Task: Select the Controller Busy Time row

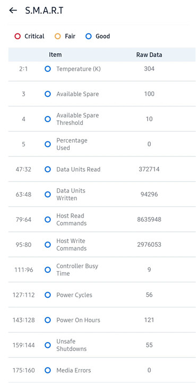Action: [x=102, y=270]
